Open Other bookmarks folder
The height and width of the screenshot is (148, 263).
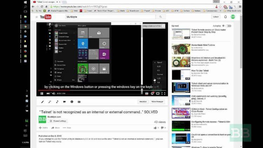(233, 11)
